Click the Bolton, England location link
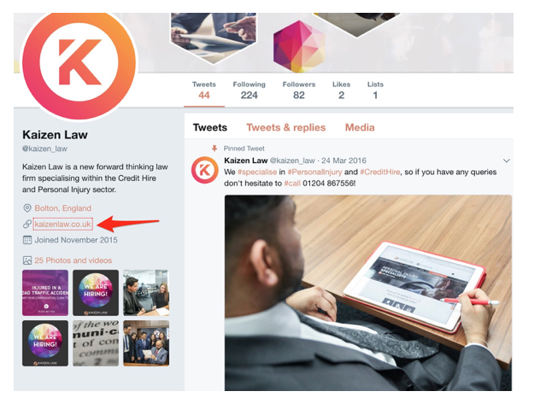 (x=63, y=208)
